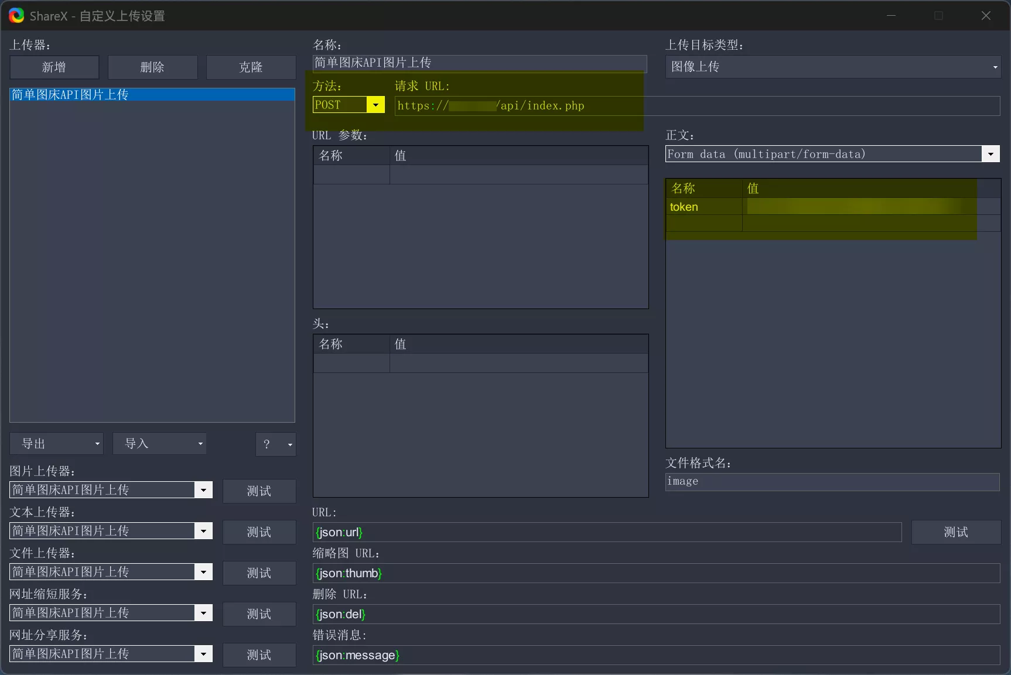Click 测试 next to 图片上传器

tap(259, 491)
